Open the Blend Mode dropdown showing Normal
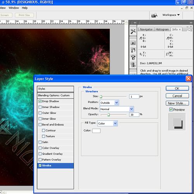The width and height of the screenshot is (194, 194). tap(117, 109)
